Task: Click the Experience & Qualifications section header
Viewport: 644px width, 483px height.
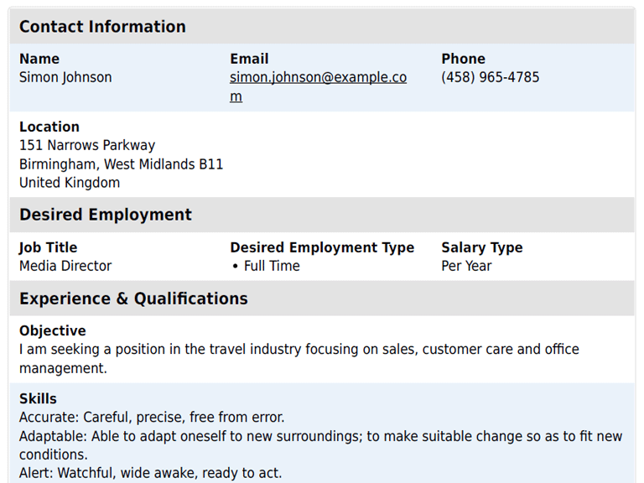Action: tap(133, 299)
